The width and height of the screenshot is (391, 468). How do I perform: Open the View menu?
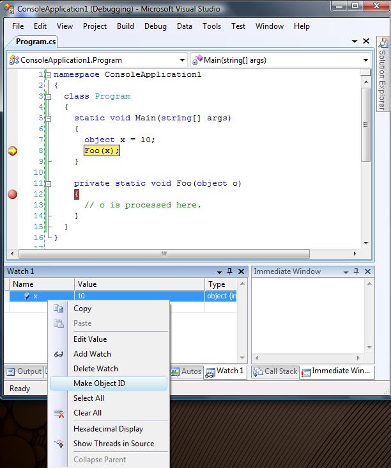pyautogui.click(x=65, y=26)
